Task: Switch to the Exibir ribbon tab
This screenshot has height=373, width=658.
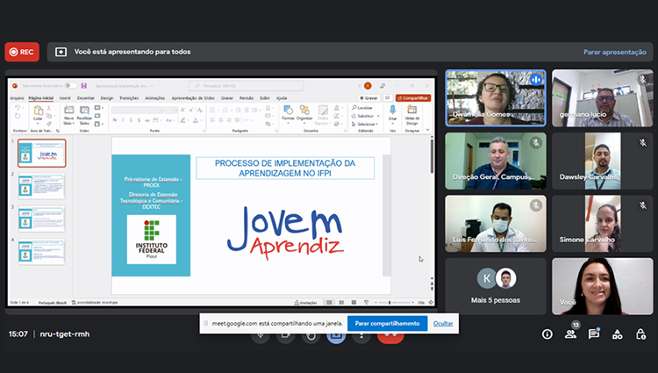Action: click(x=265, y=98)
